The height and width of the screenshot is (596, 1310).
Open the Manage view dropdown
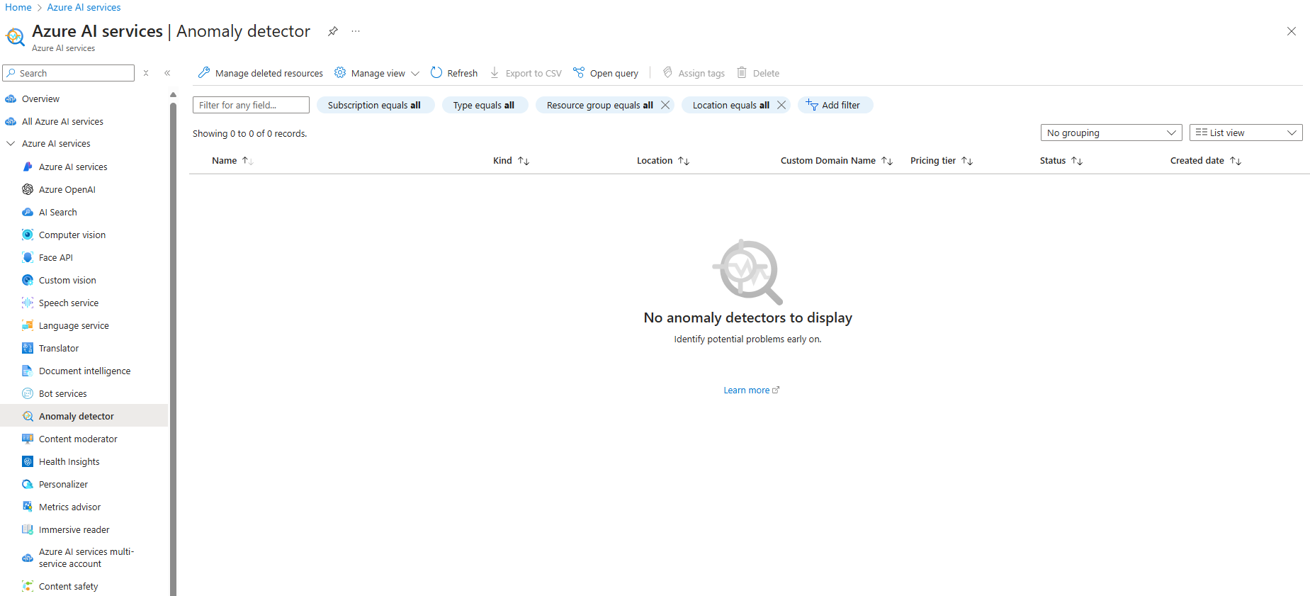coord(377,73)
